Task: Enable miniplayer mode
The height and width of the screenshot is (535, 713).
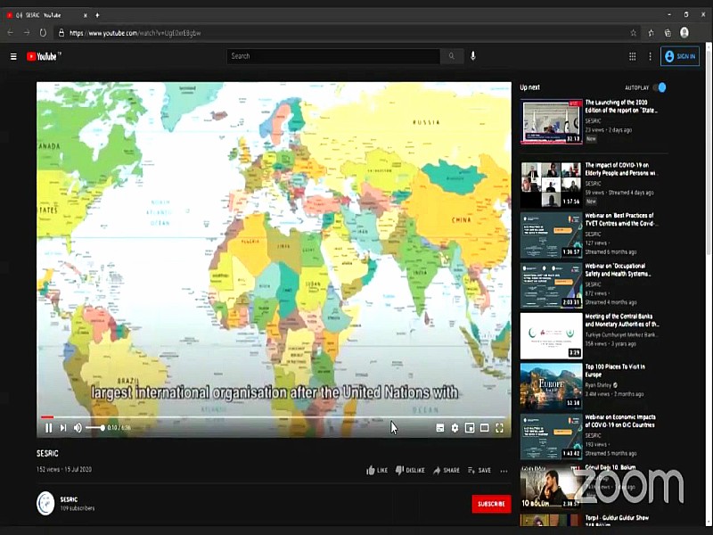Action: coord(470,428)
